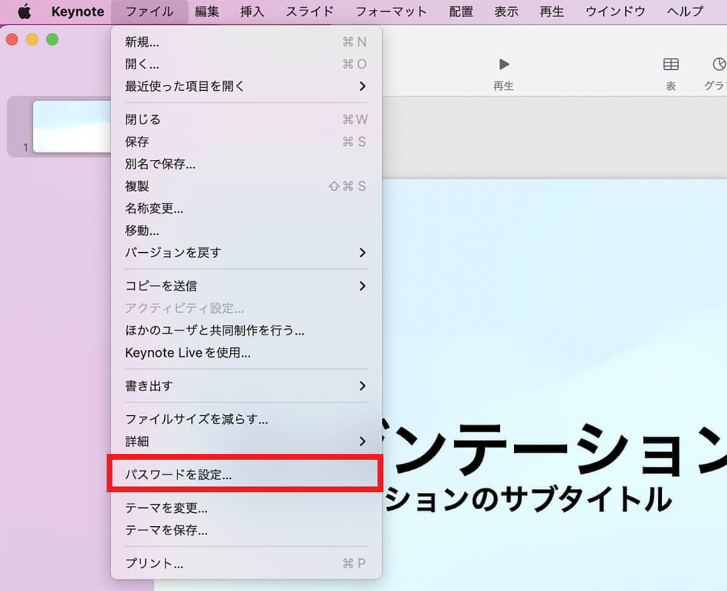The image size is (727, 591).
Task: Expand the 詳細 submenu
Action: 246,441
